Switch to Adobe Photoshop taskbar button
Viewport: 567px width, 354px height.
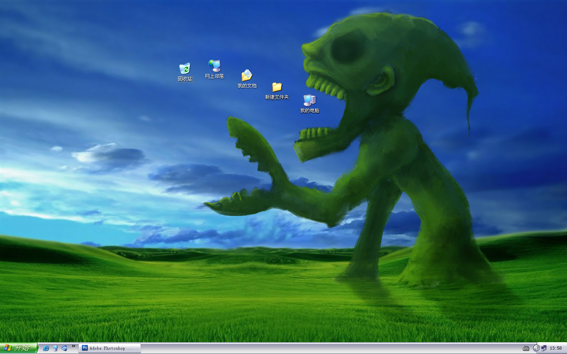pyautogui.click(x=110, y=348)
